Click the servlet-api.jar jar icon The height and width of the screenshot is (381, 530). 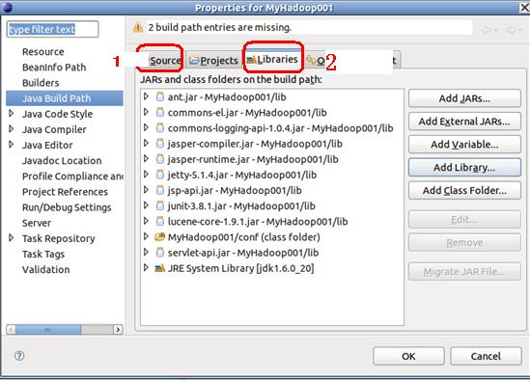coord(160,253)
